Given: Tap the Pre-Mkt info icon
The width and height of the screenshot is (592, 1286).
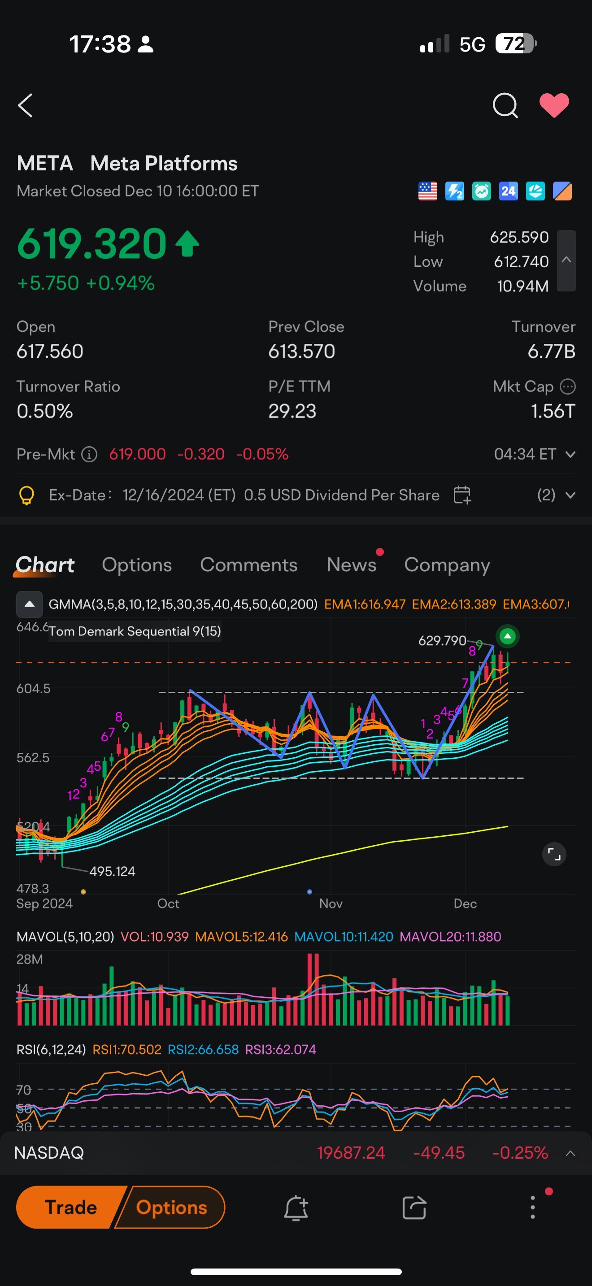Looking at the screenshot, I should coord(89,454).
